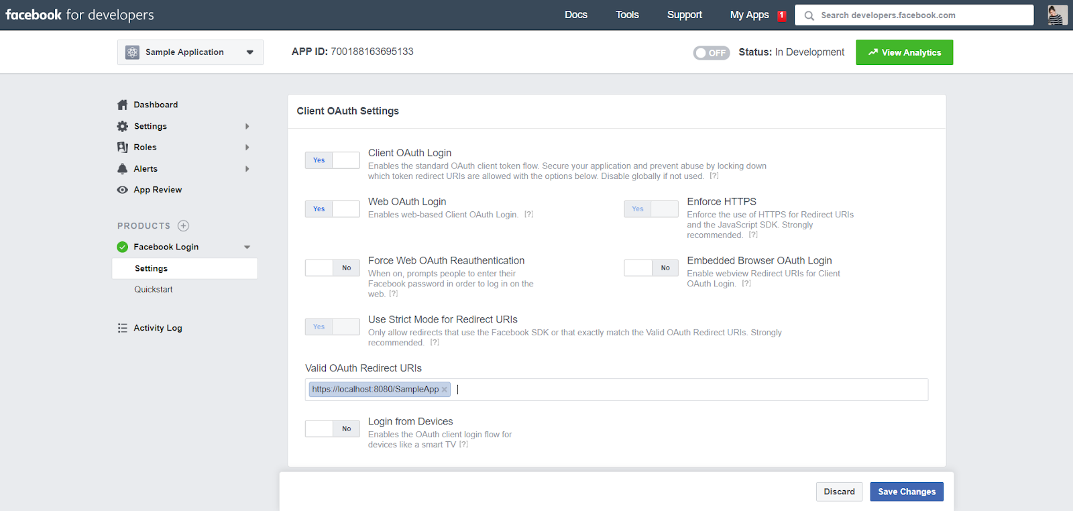The image size is (1073, 511).
Task: Open help for Login from Devices
Action: click(x=463, y=445)
